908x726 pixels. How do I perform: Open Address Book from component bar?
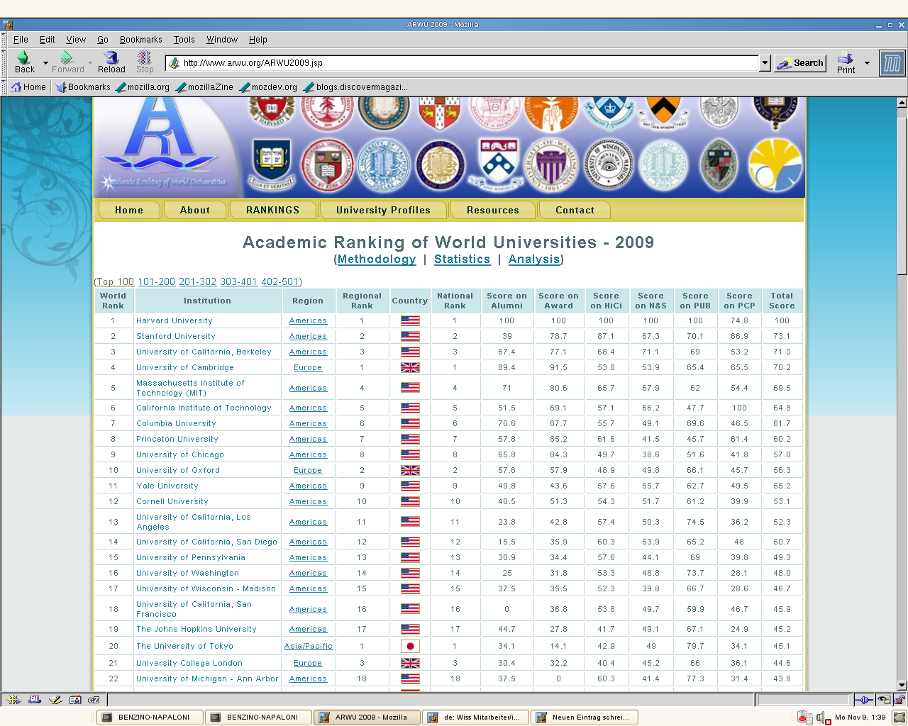click(75, 700)
